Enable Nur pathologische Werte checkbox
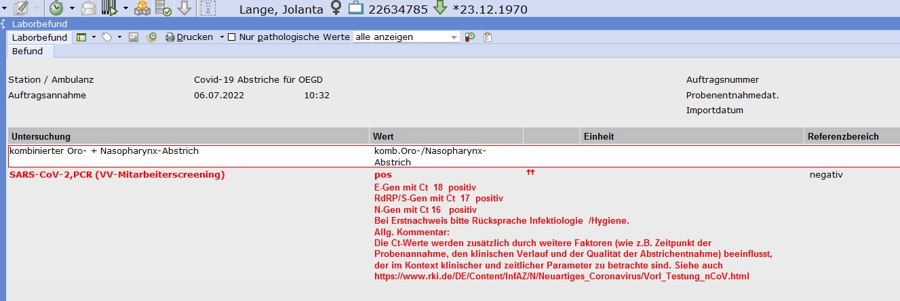Viewport: 900px width, 301px height. point(232,37)
